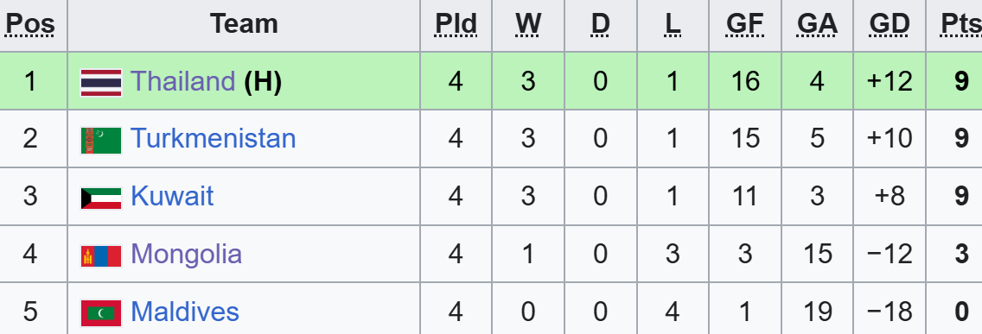Click the (H) host marker beside Thailand
The height and width of the screenshot is (334, 982).
coord(263,81)
